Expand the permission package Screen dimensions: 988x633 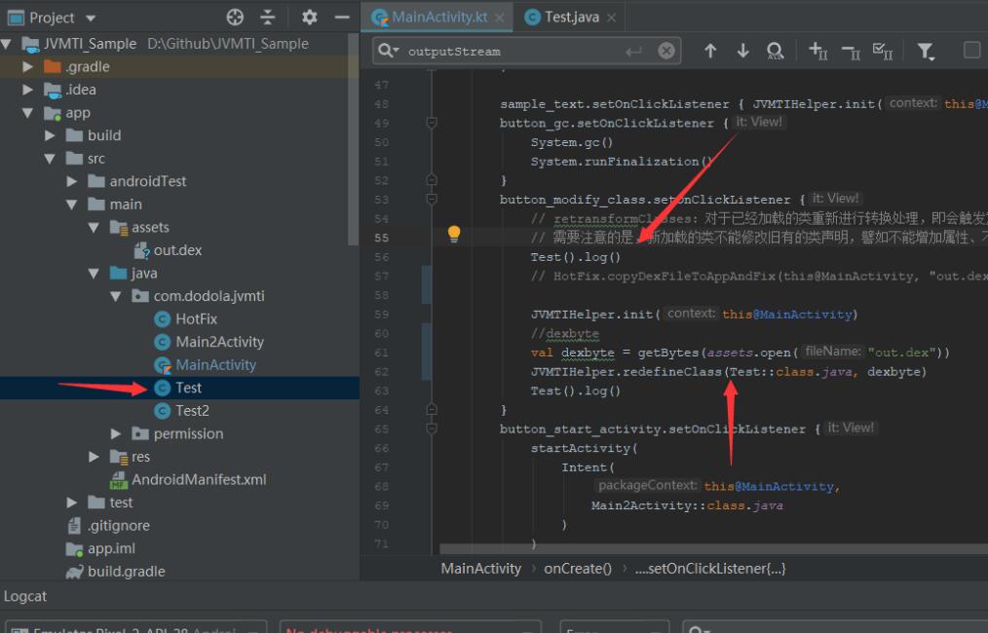[116, 433]
